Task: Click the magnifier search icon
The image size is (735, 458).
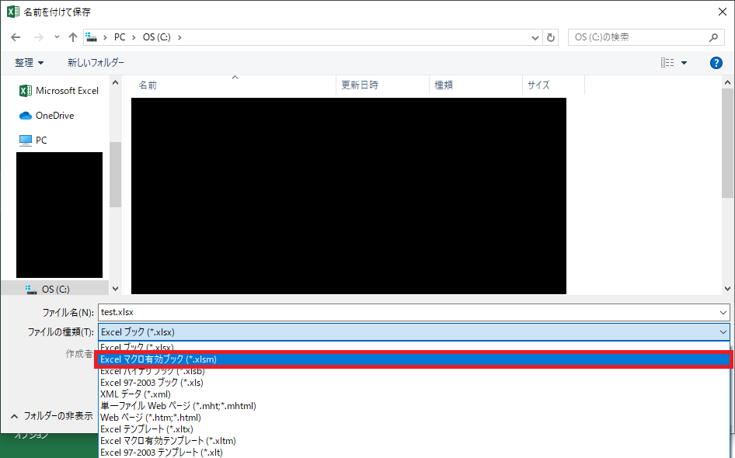Action: tap(713, 37)
